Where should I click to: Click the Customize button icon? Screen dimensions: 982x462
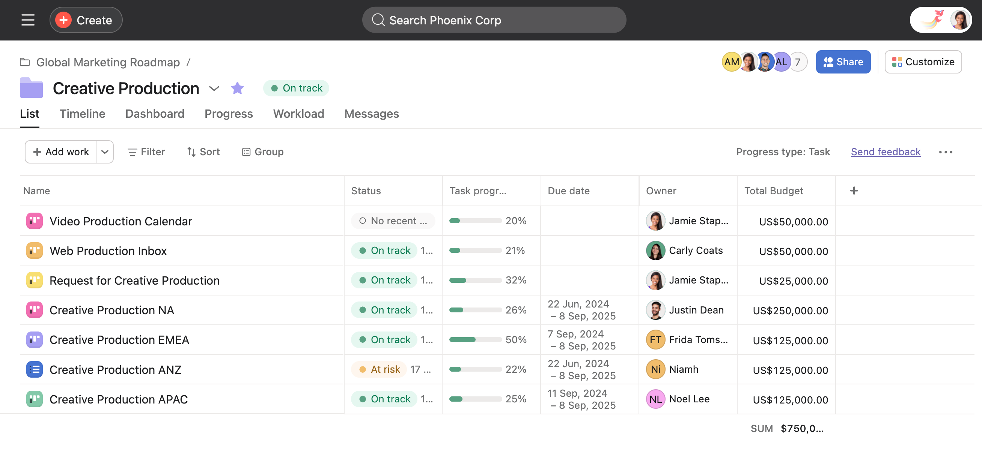(x=897, y=62)
